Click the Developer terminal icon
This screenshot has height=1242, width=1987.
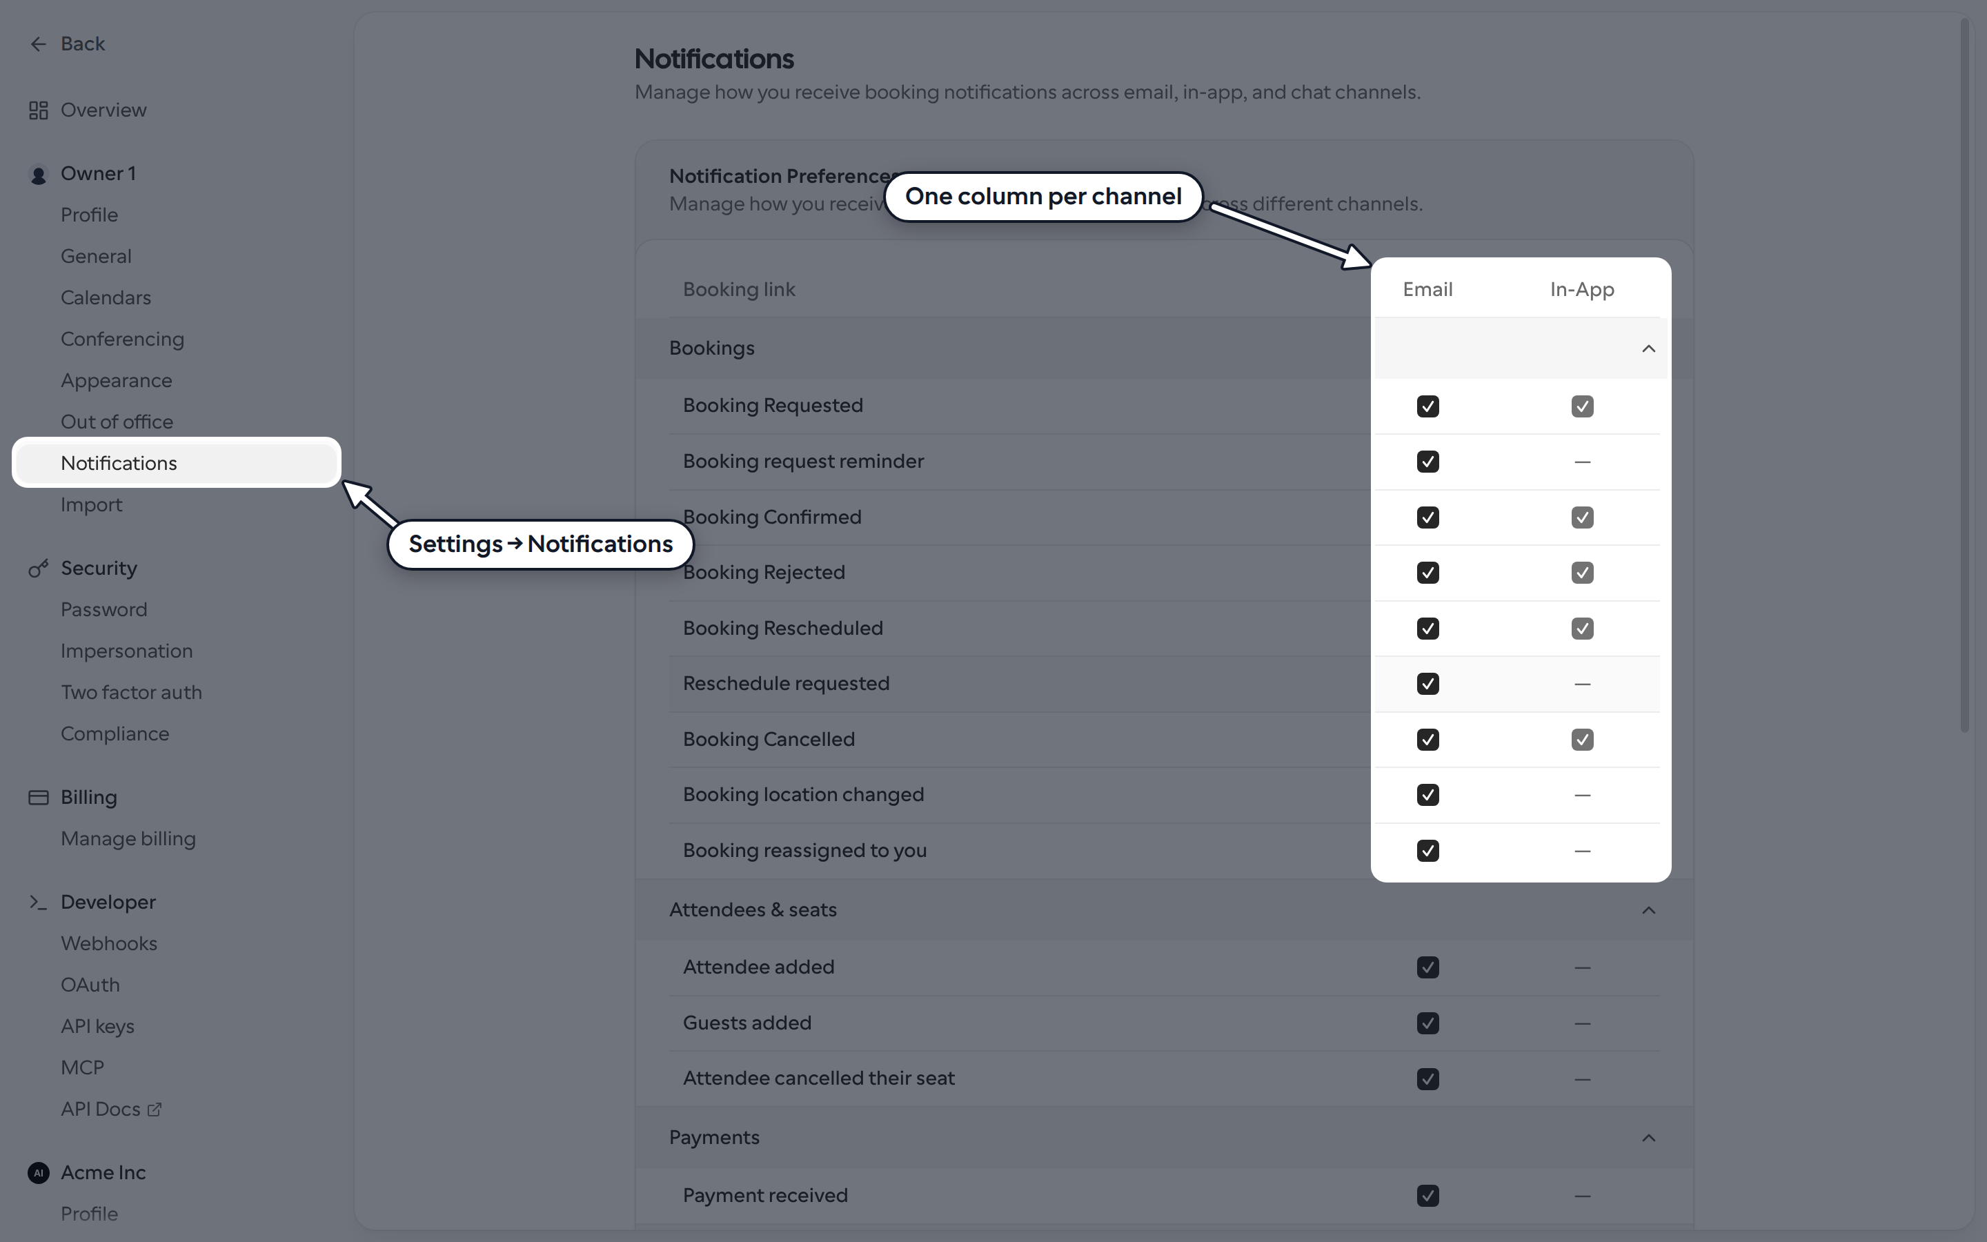point(38,902)
